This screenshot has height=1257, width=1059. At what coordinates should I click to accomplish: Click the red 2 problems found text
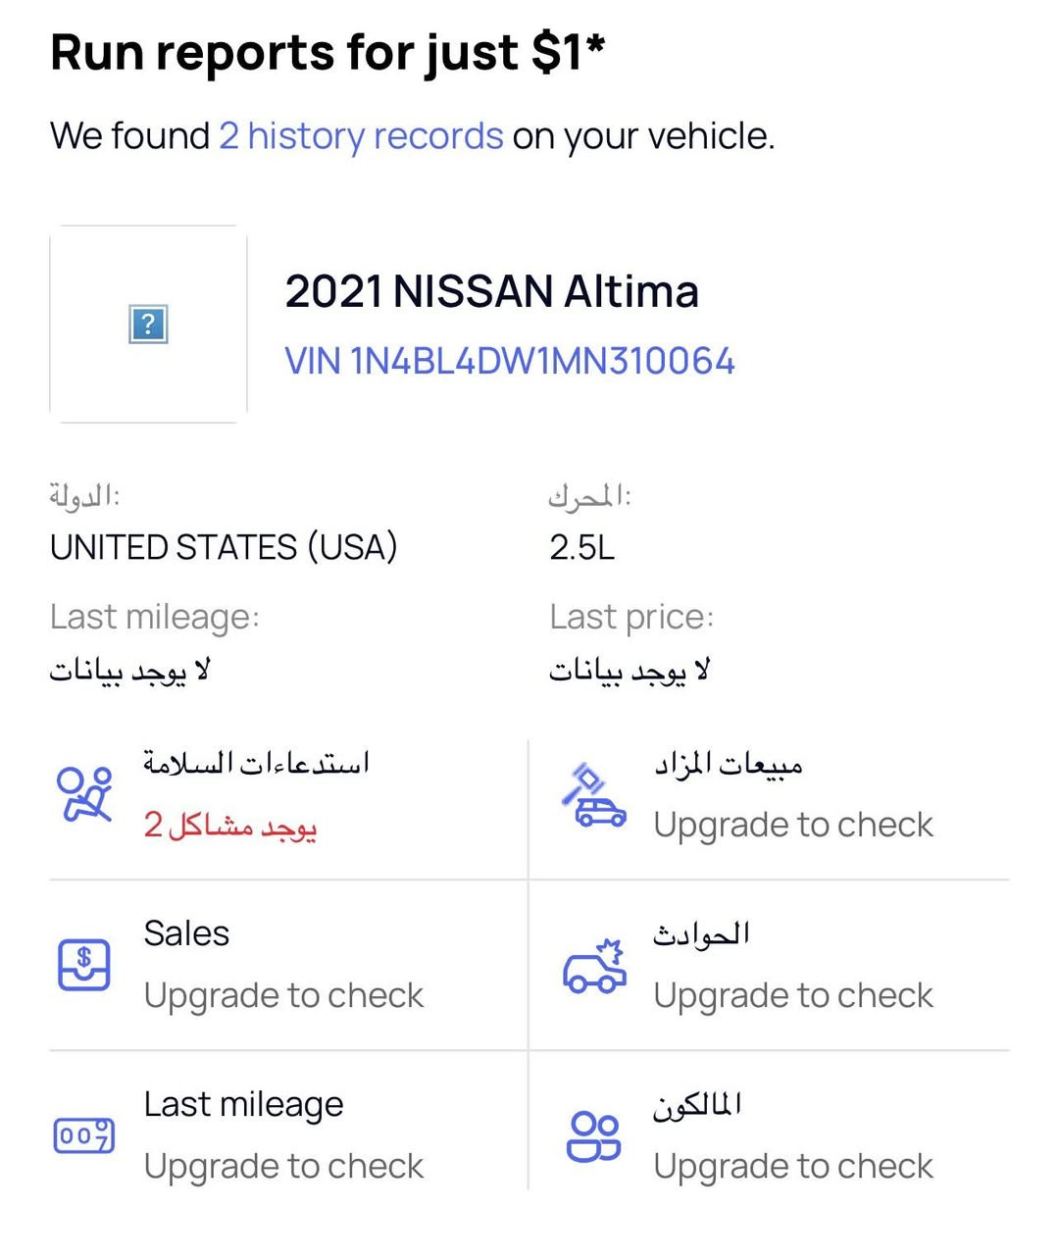point(230,826)
